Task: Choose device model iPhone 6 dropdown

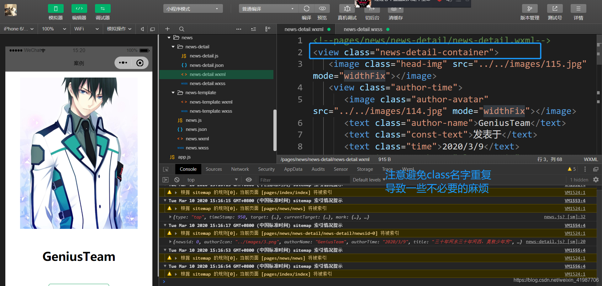Action: point(18,29)
